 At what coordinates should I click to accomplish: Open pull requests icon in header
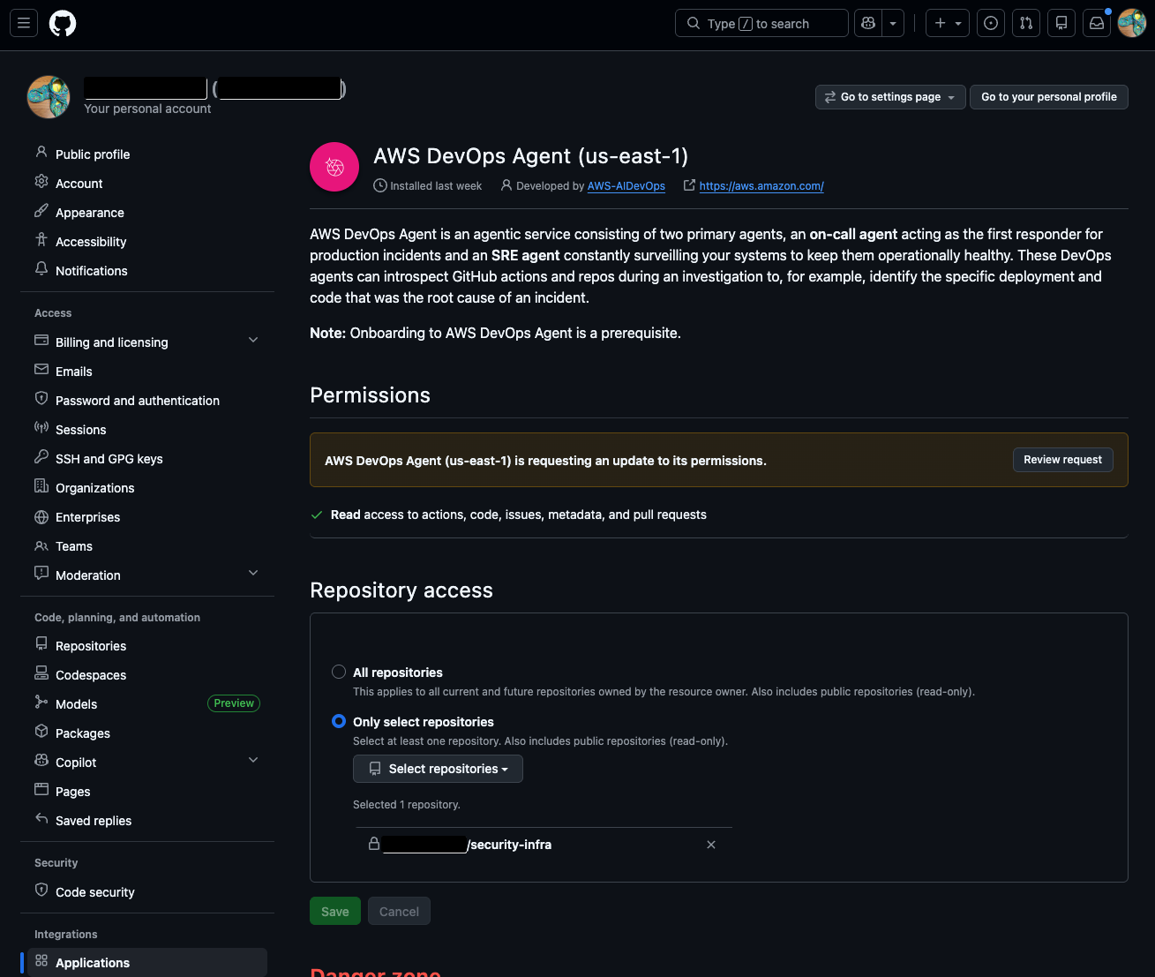1026,24
